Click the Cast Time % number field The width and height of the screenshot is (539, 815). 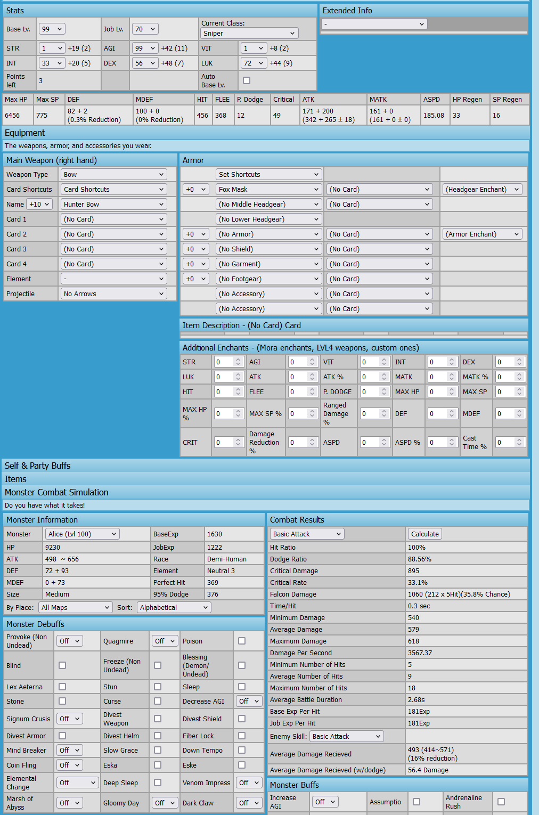[510, 443]
